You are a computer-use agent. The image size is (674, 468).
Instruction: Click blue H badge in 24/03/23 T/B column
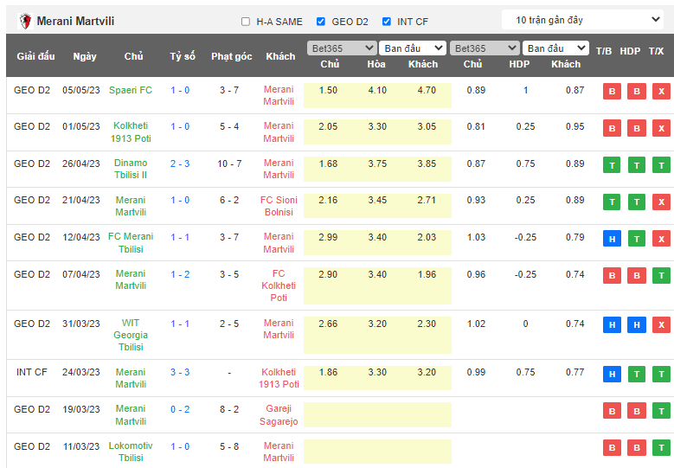tap(612, 374)
